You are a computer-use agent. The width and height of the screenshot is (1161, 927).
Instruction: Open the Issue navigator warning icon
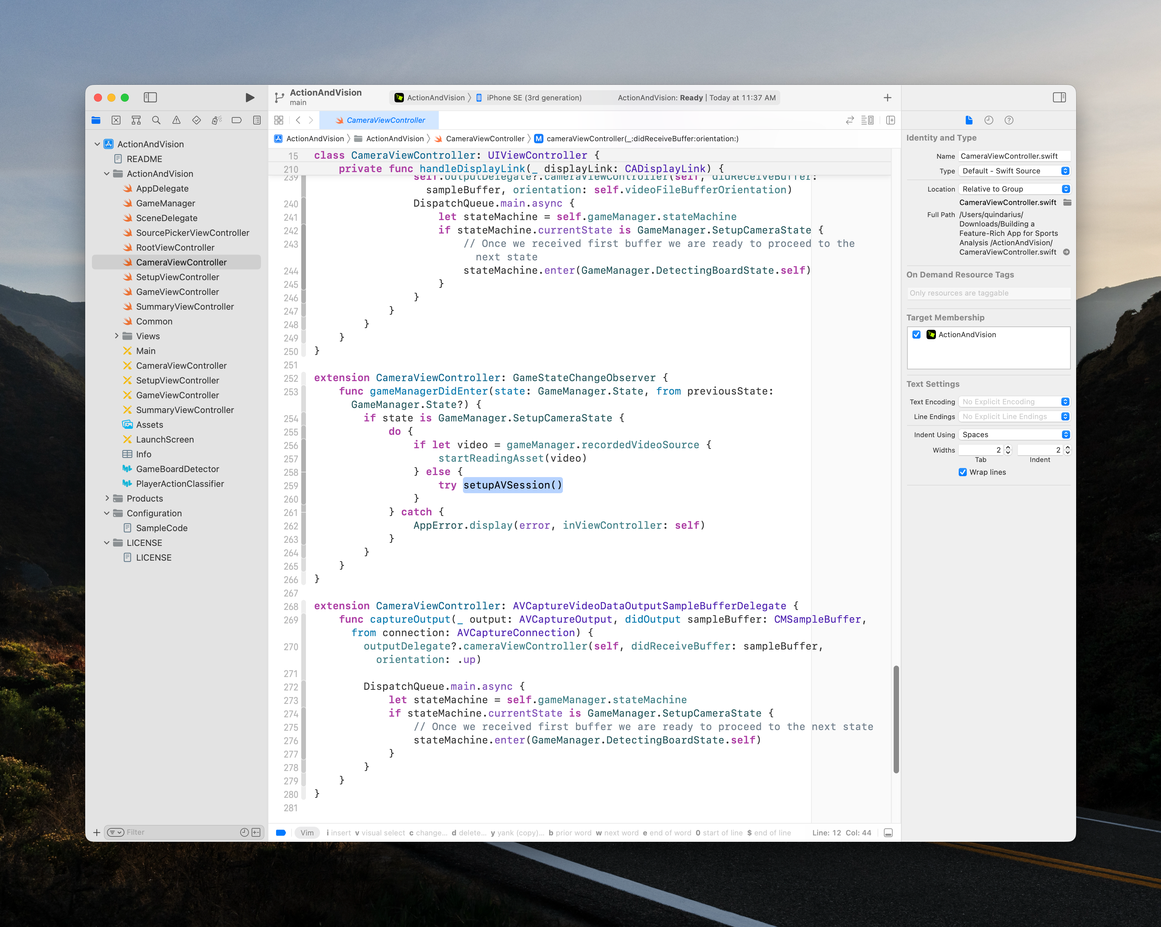(176, 120)
